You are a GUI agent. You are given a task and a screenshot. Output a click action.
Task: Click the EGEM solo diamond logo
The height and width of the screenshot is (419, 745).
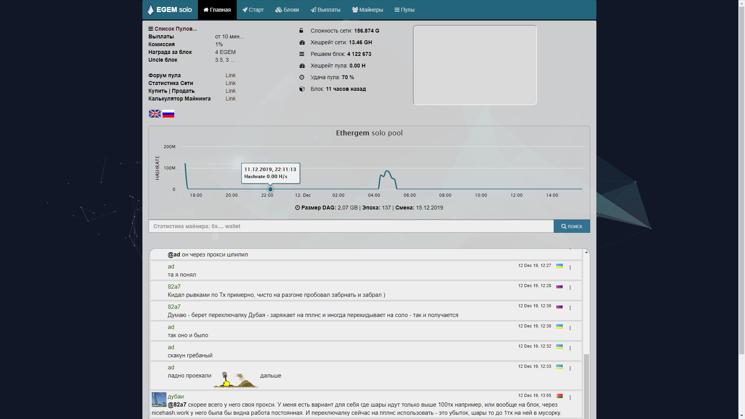pos(151,10)
